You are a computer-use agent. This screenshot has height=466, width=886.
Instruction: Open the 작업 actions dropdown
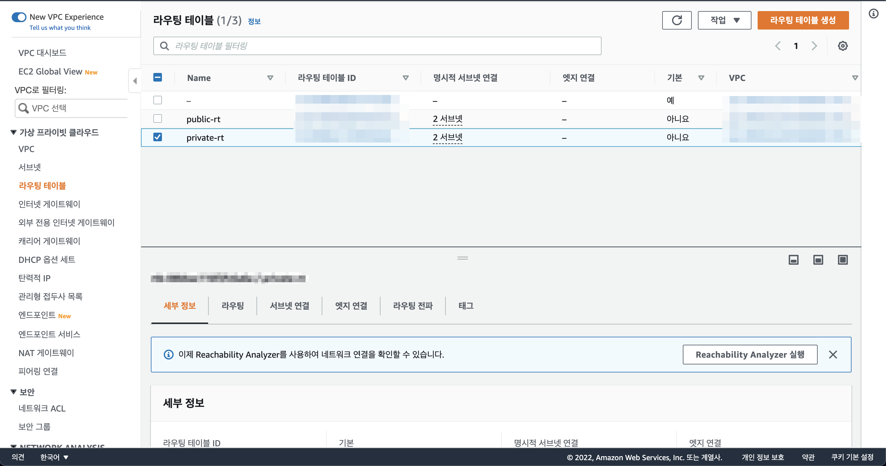(x=724, y=20)
